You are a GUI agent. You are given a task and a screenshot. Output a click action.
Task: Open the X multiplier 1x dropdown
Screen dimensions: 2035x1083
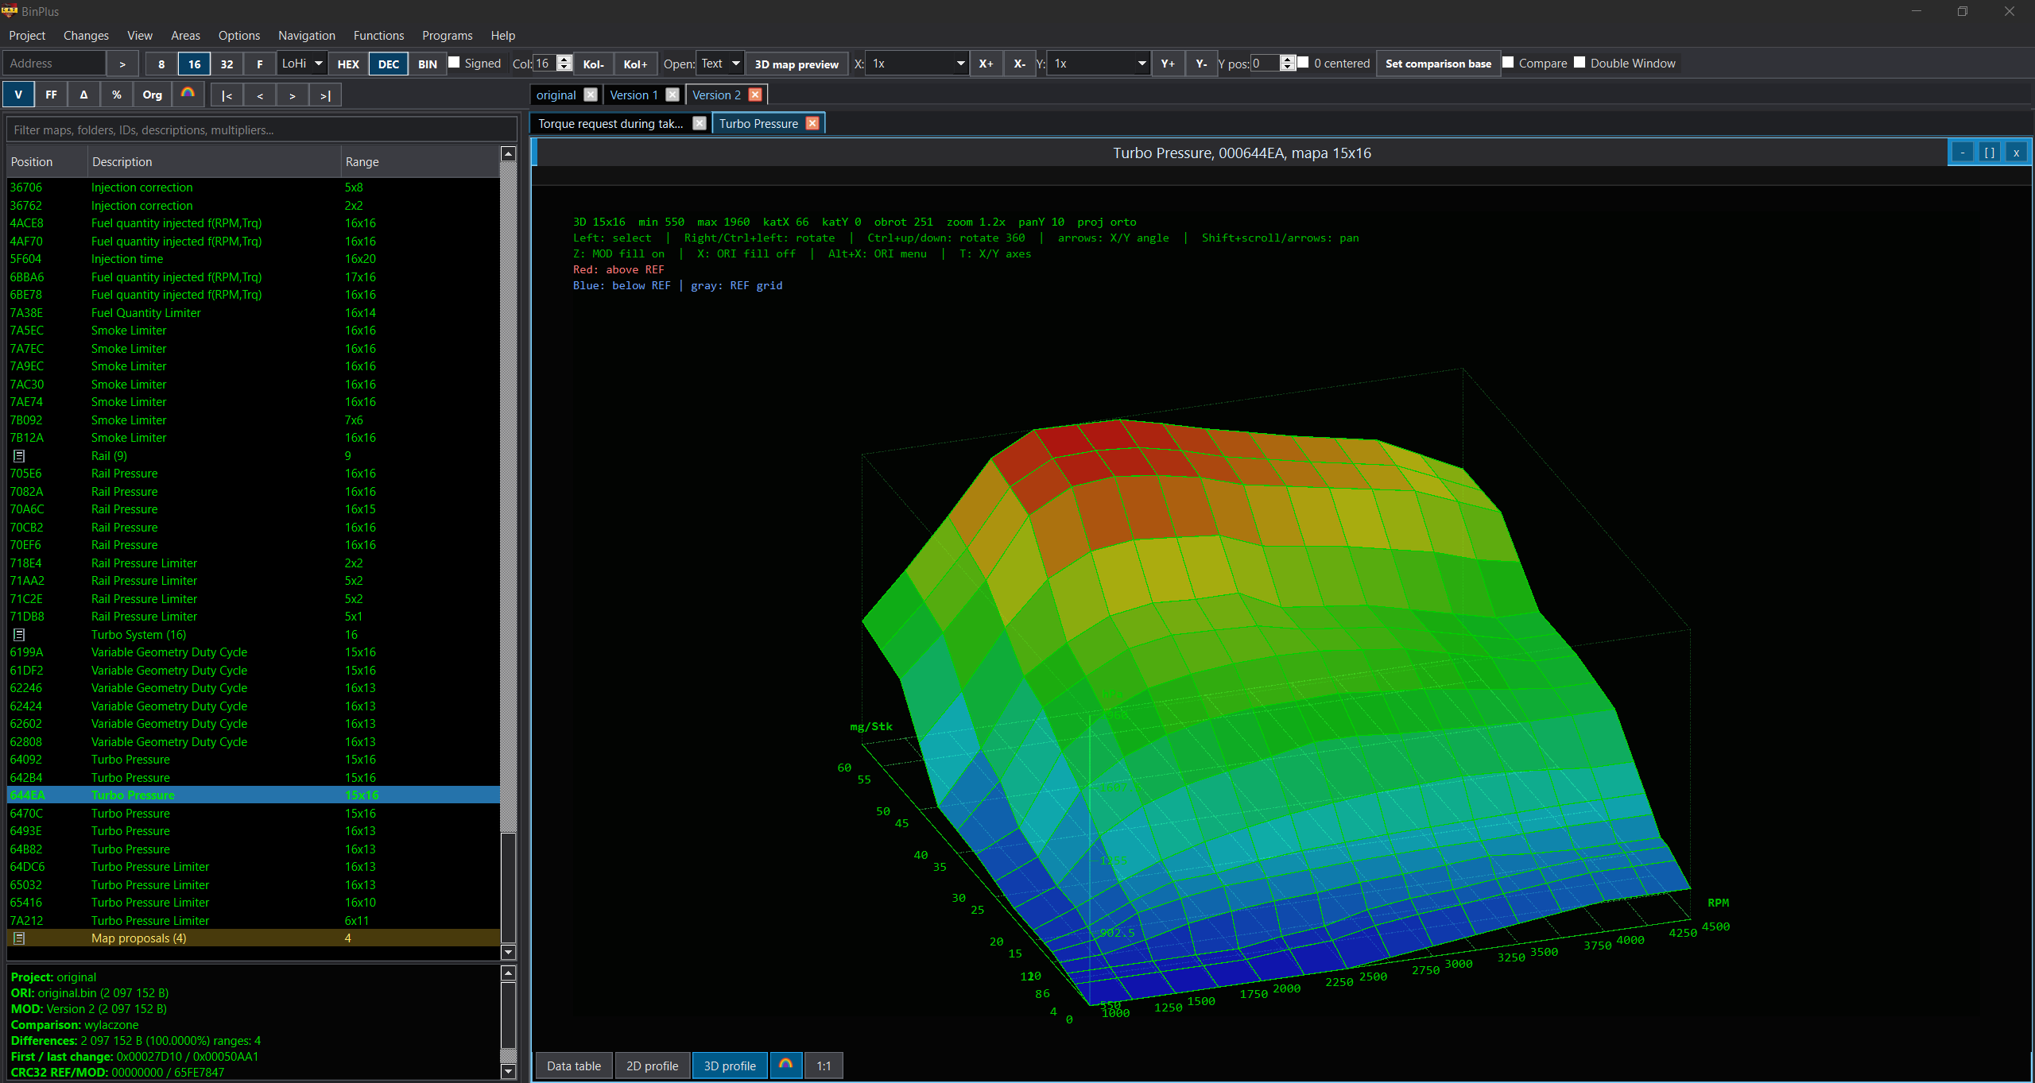pyautogui.click(x=917, y=64)
